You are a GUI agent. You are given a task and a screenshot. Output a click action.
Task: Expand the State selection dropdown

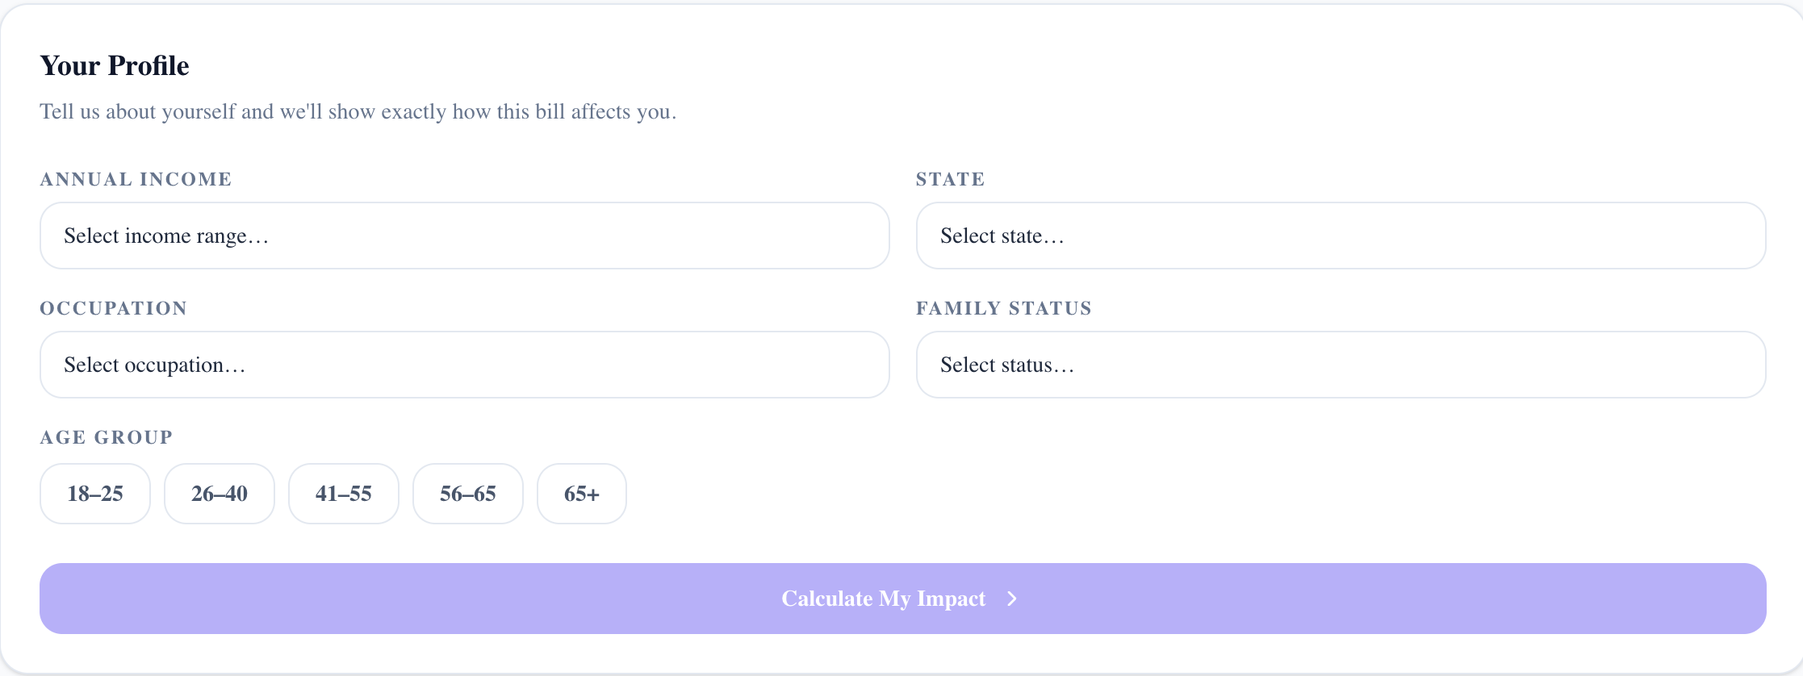point(1340,236)
